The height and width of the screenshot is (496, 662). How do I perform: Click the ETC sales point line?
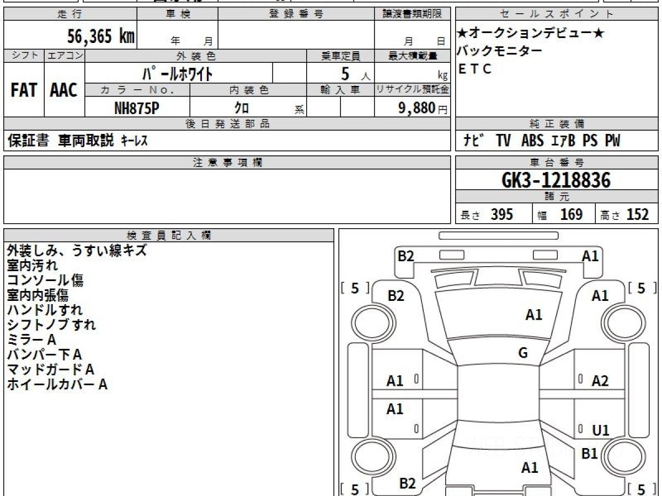tap(475, 69)
